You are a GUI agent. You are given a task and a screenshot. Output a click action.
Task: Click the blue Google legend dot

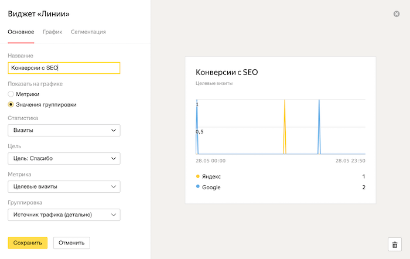coord(197,188)
